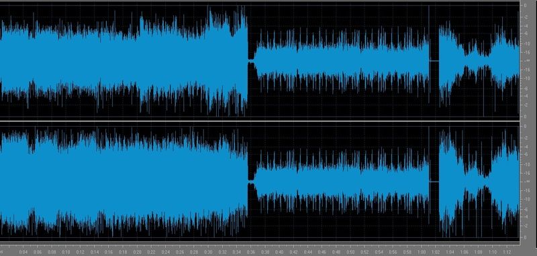
Task: Click the 0:36 mark on the time ruler
Action: 251,252
